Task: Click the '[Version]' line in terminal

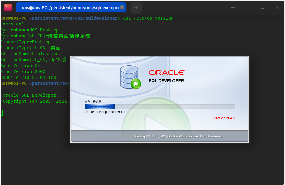Action: point(12,24)
